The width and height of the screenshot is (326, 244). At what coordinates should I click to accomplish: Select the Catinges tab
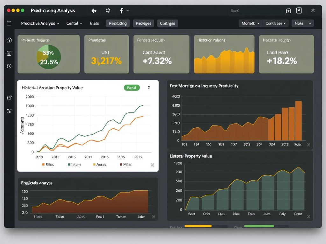click(x=167, y=23)
